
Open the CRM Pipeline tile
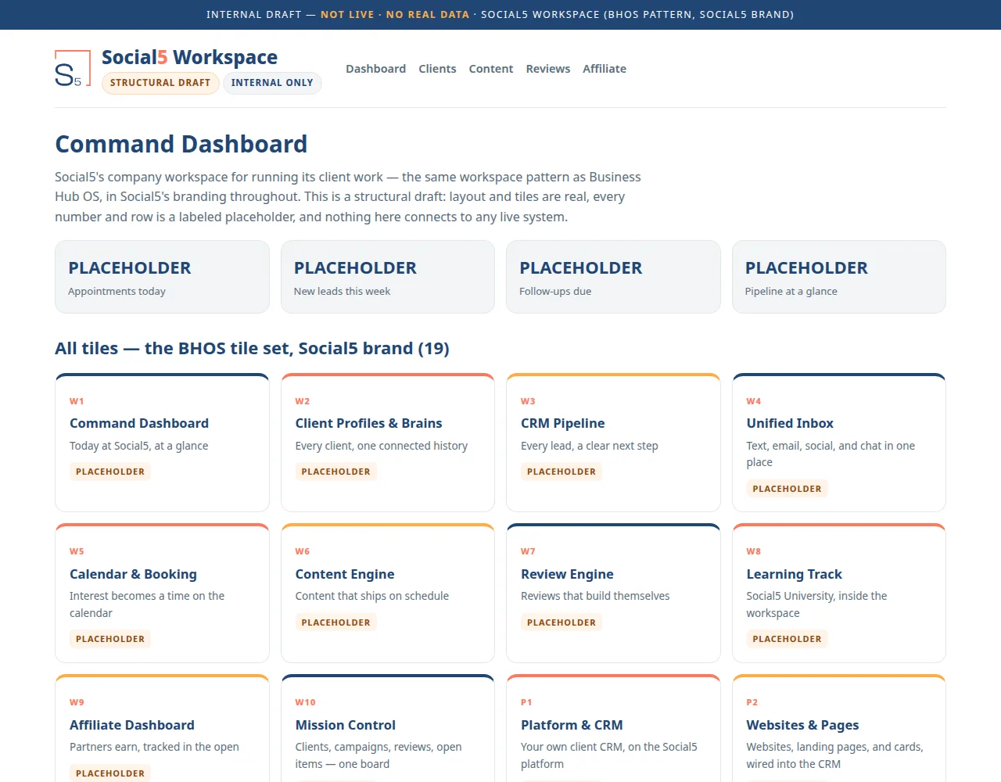pos(613,443)
